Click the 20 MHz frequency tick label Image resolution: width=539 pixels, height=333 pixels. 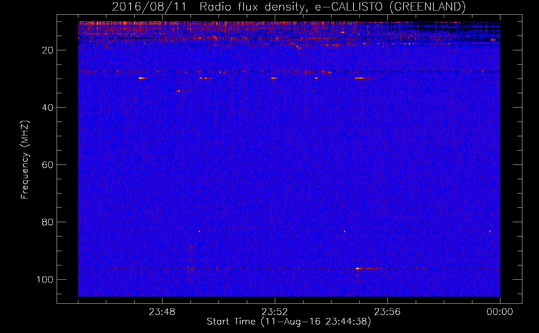(x=48, y=50)
